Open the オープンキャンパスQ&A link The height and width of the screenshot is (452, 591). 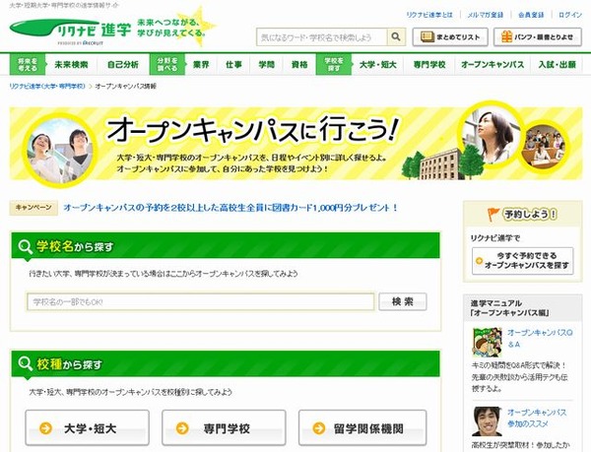(540, 338)
